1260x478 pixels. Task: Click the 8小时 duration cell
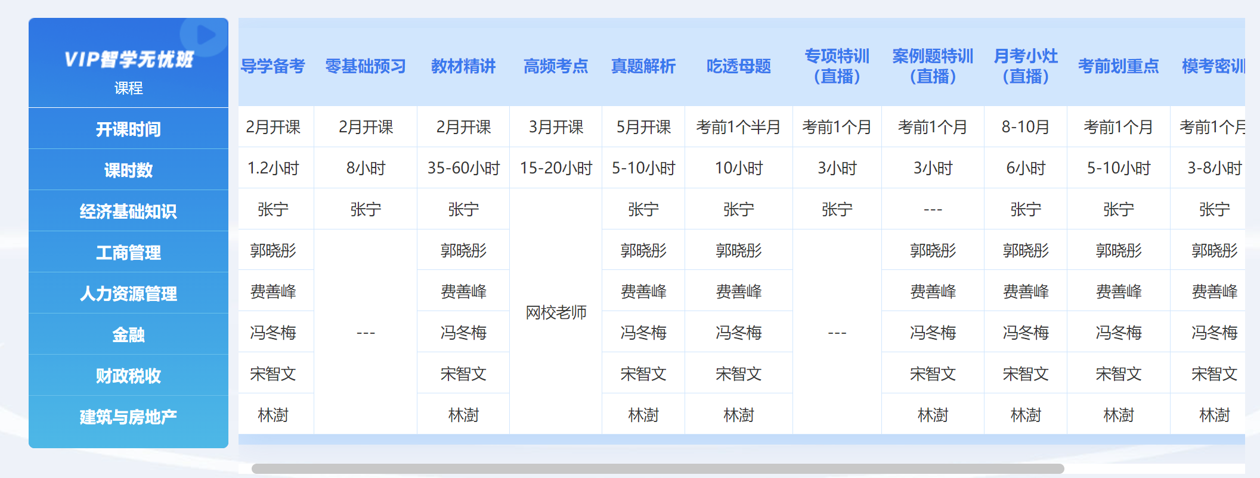coord(366,168)
